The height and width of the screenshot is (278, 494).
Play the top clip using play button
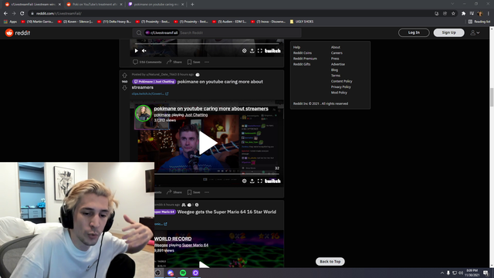[136, 50]
